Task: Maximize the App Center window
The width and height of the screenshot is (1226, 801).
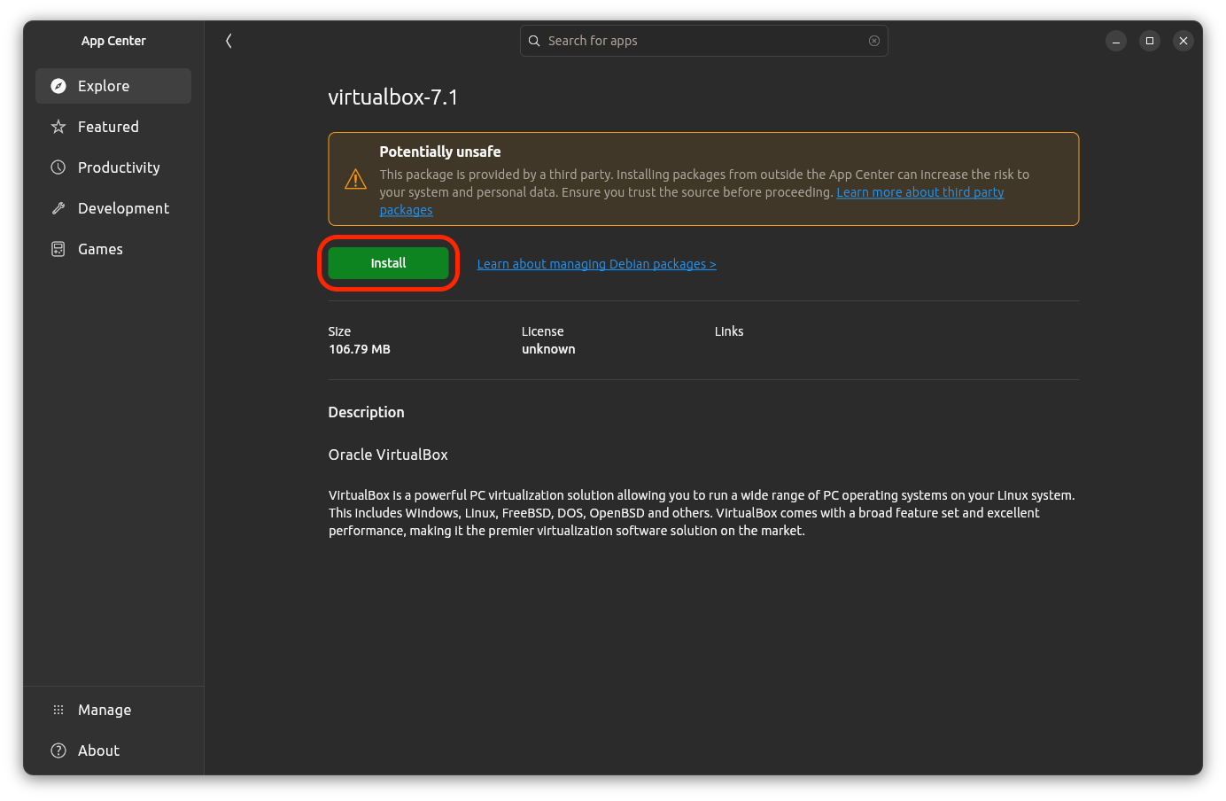Action: point(1149,41)
